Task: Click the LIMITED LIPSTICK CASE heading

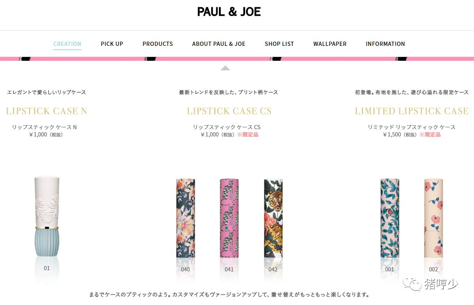Action: tap(412, 111)
